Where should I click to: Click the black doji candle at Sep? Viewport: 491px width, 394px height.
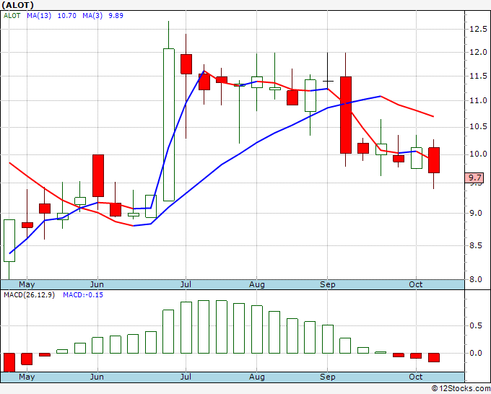click(328, 81)
